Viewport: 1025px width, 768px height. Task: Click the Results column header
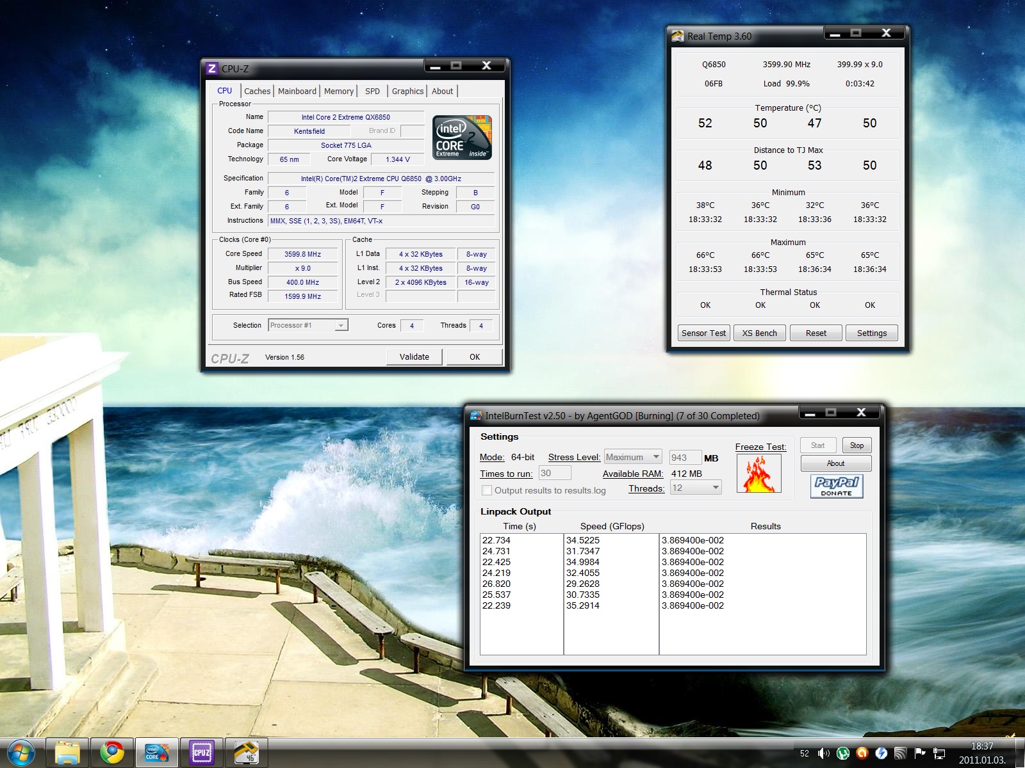coord(766,526)
